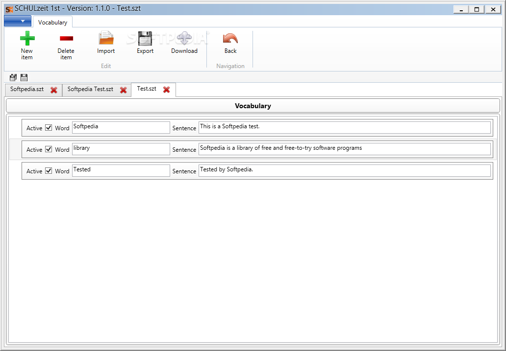Viewport: 506px width, 351px height.
Task: Open the blue application menu dropdown
Action: 18,21
